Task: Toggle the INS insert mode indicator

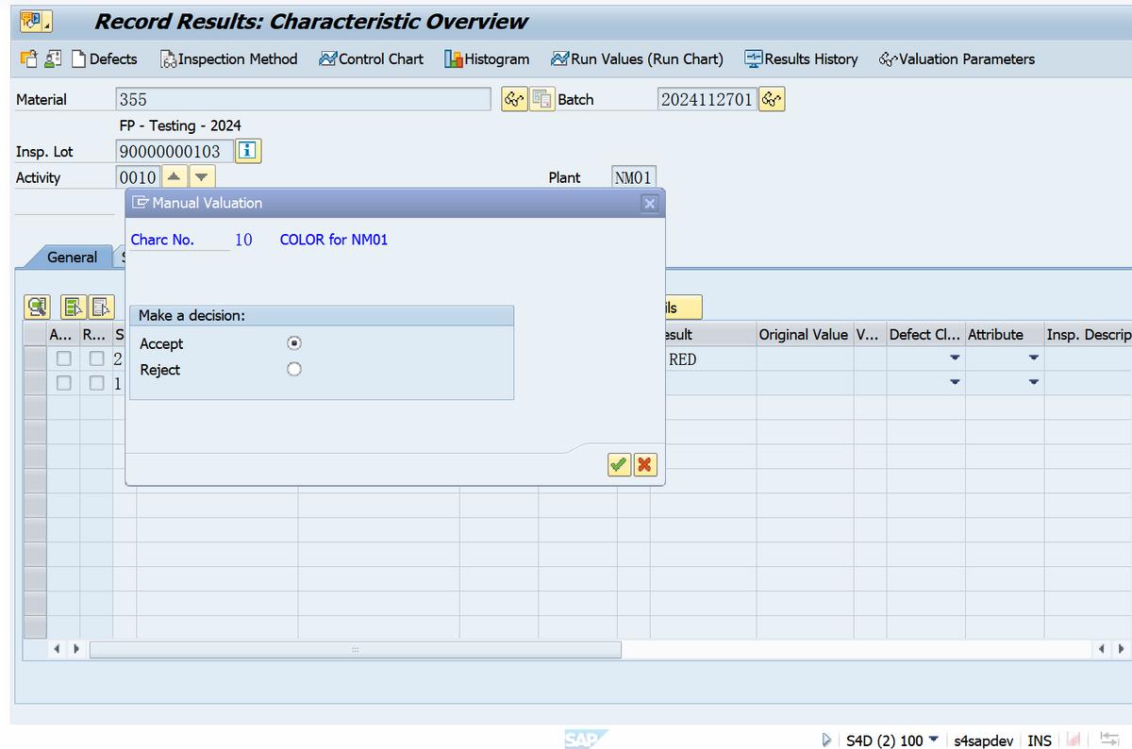Action: (1040, 741)
